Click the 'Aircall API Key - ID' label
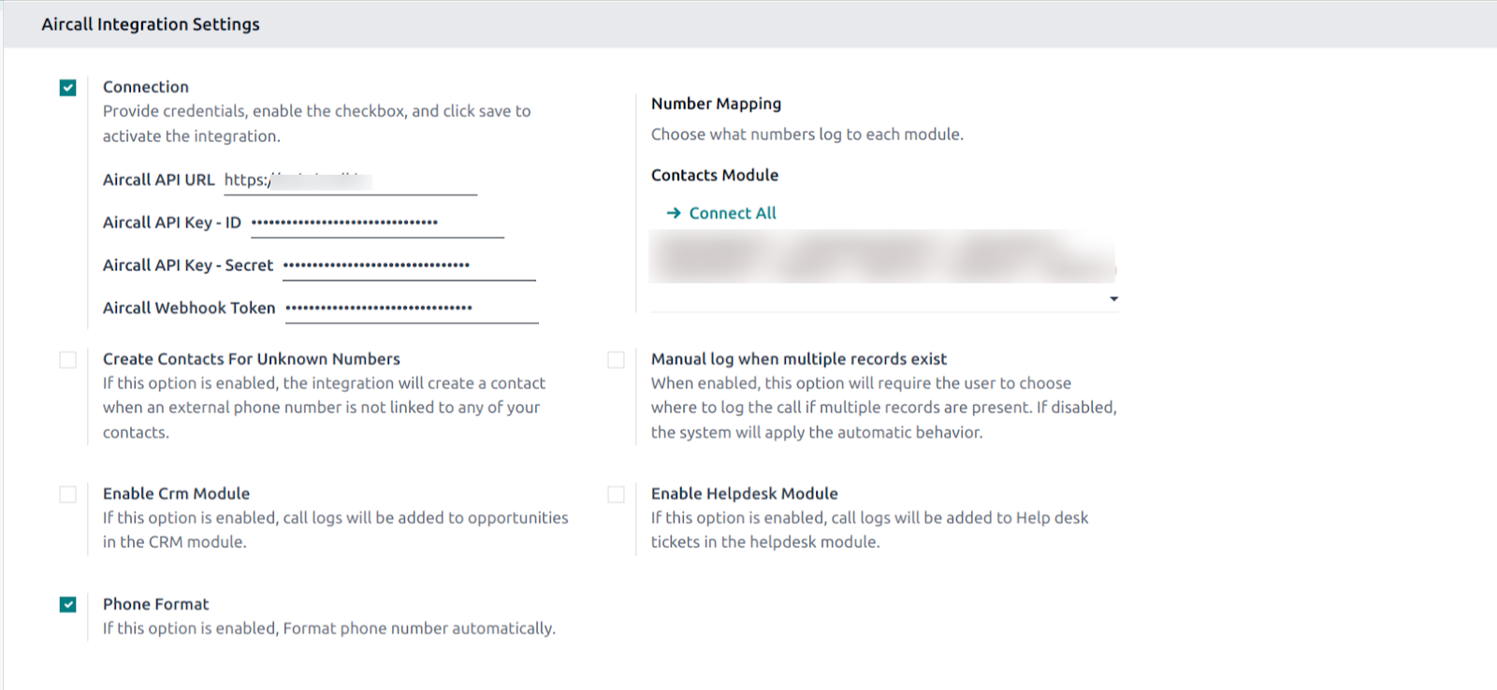The image size is (1497, 690). [x=172, y=223]
